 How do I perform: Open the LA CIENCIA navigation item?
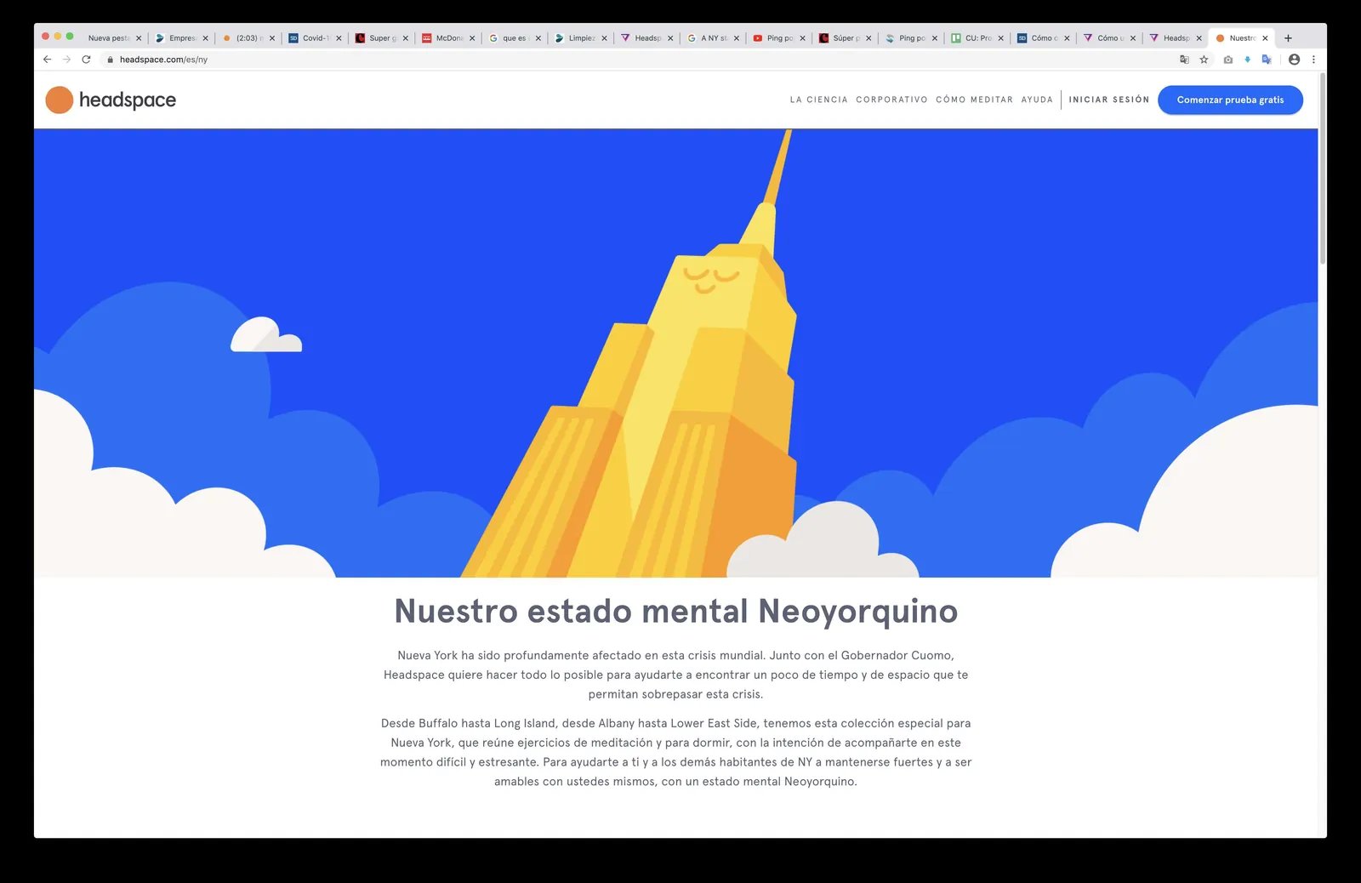(818, 100)
